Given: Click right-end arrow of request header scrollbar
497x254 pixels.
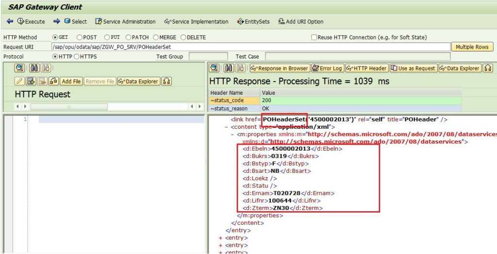Looking at the screenshot, I should [199, 106].
